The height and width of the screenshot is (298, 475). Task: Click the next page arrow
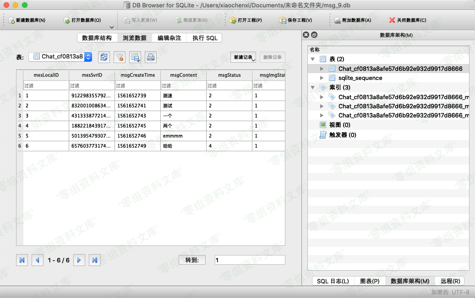click(x=79, y=260)
